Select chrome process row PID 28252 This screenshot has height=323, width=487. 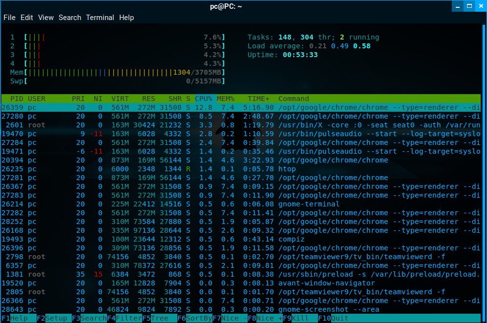click(x=241, y=222)
